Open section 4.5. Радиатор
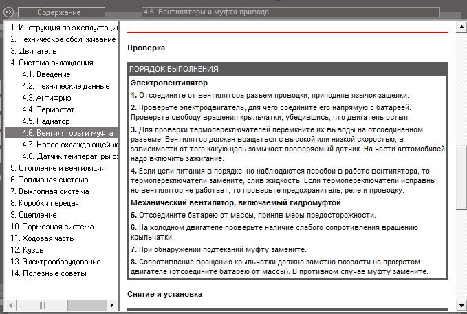The height and width of the screenshot is (314, 467). (x=46, y=121)
